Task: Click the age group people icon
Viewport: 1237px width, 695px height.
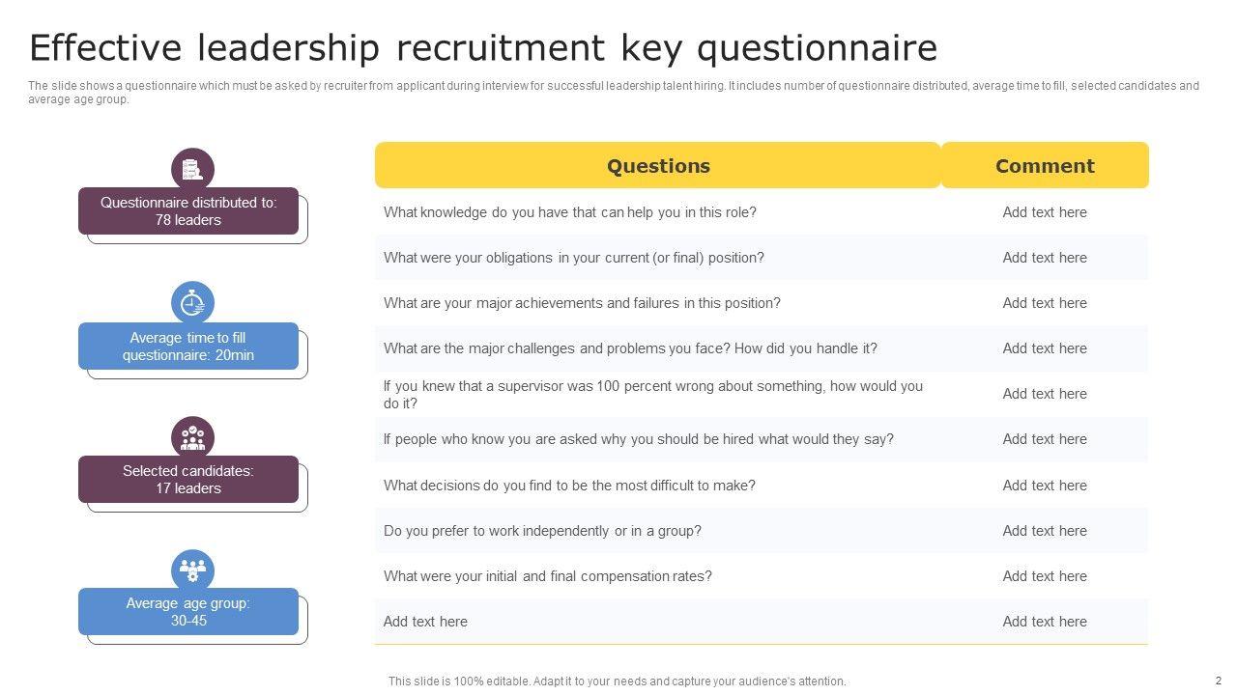Action: point(192,570)
